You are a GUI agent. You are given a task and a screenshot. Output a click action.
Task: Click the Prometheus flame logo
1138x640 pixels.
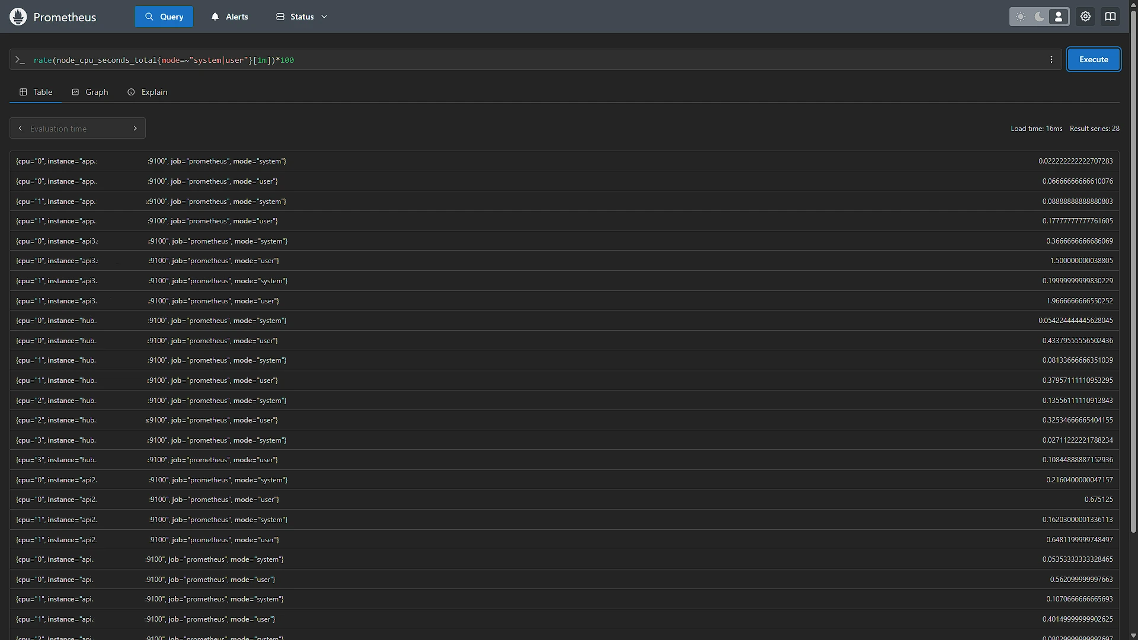click(18, 17)
